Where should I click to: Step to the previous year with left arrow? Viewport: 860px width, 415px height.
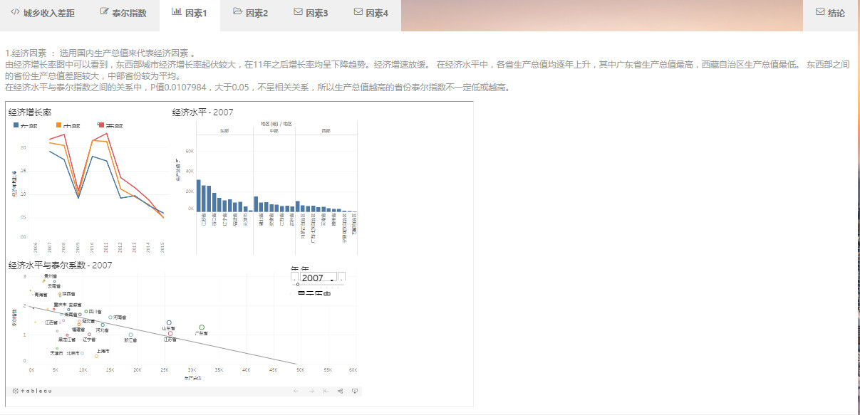pos(294,278)
